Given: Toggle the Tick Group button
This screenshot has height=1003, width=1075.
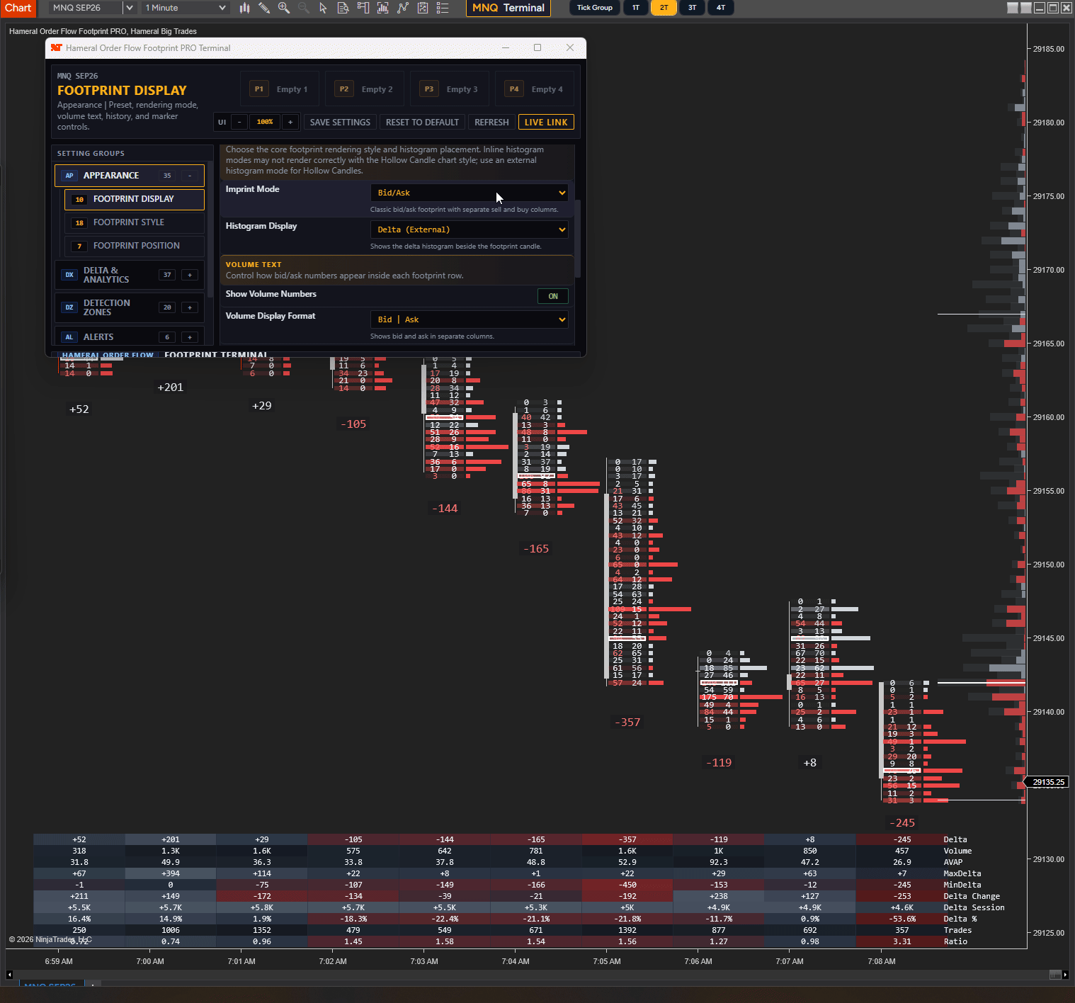Looking at the screenshot, I should click(595, 8).
